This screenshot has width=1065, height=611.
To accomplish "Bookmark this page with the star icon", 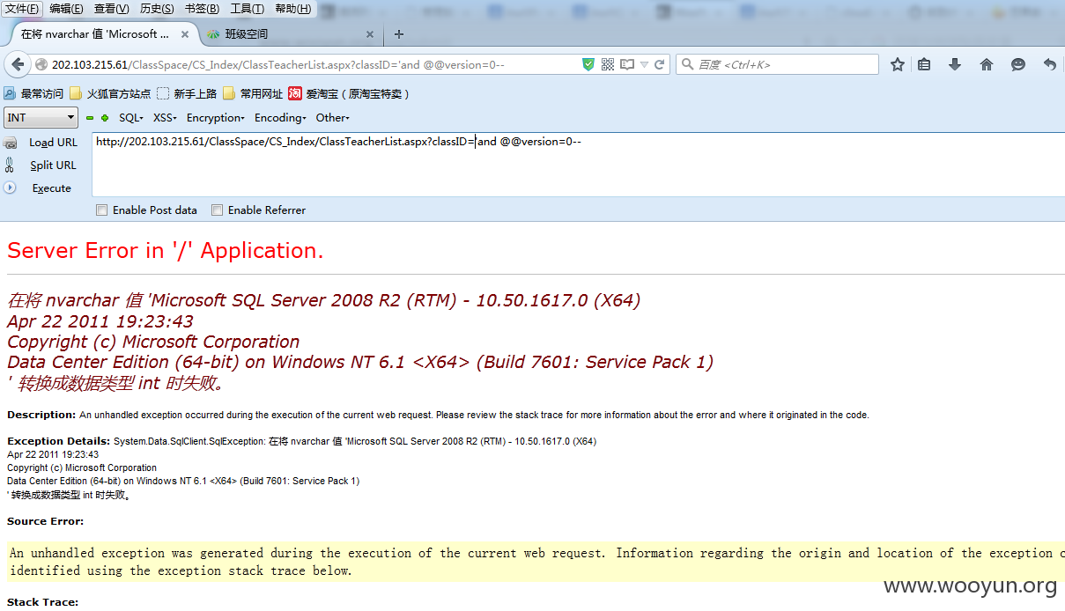I will pyautogui.click(x=898, y=64).
